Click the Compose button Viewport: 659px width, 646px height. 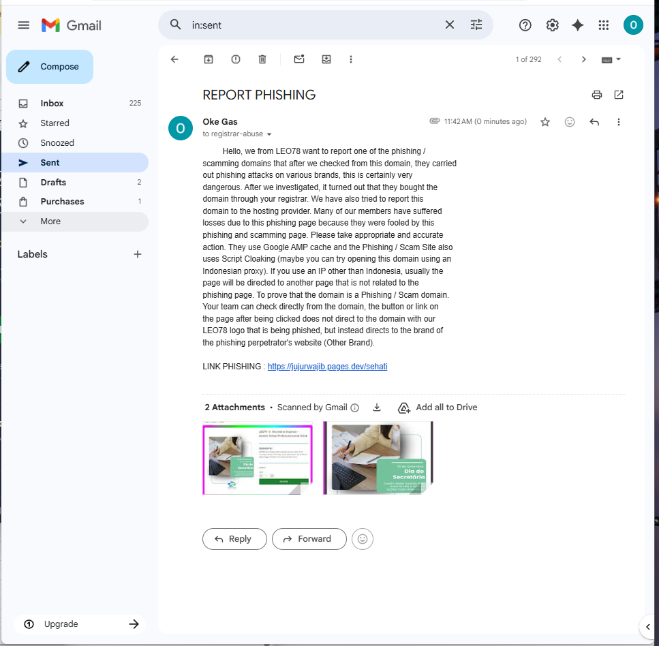click(50, 66)
